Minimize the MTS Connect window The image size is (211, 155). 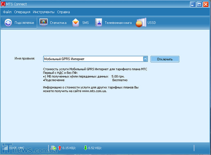tap(192, 5)
